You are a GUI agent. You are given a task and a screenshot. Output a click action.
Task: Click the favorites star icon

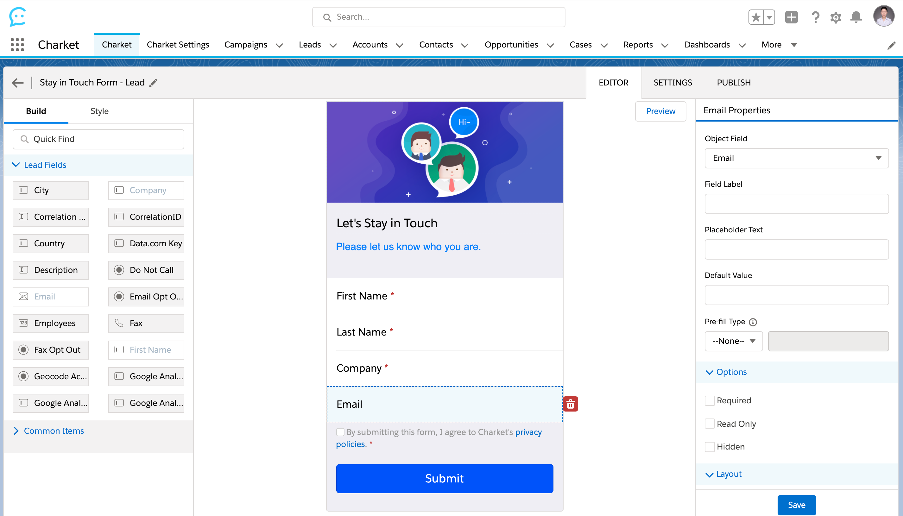pos(756,17)
